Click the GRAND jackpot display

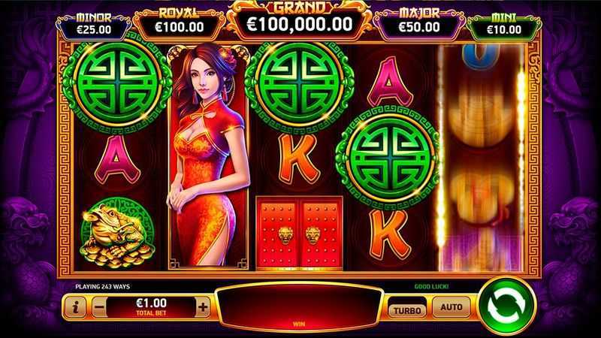[299, 21]
